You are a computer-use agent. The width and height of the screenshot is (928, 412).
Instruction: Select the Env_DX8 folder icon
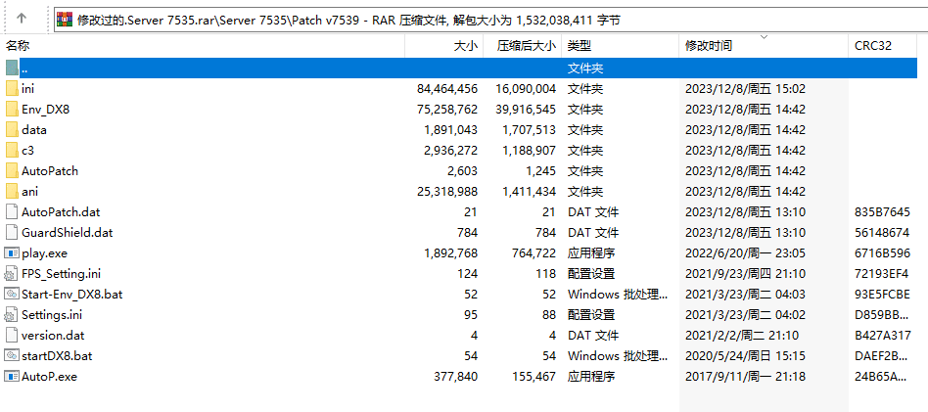(x=12, y=110)
